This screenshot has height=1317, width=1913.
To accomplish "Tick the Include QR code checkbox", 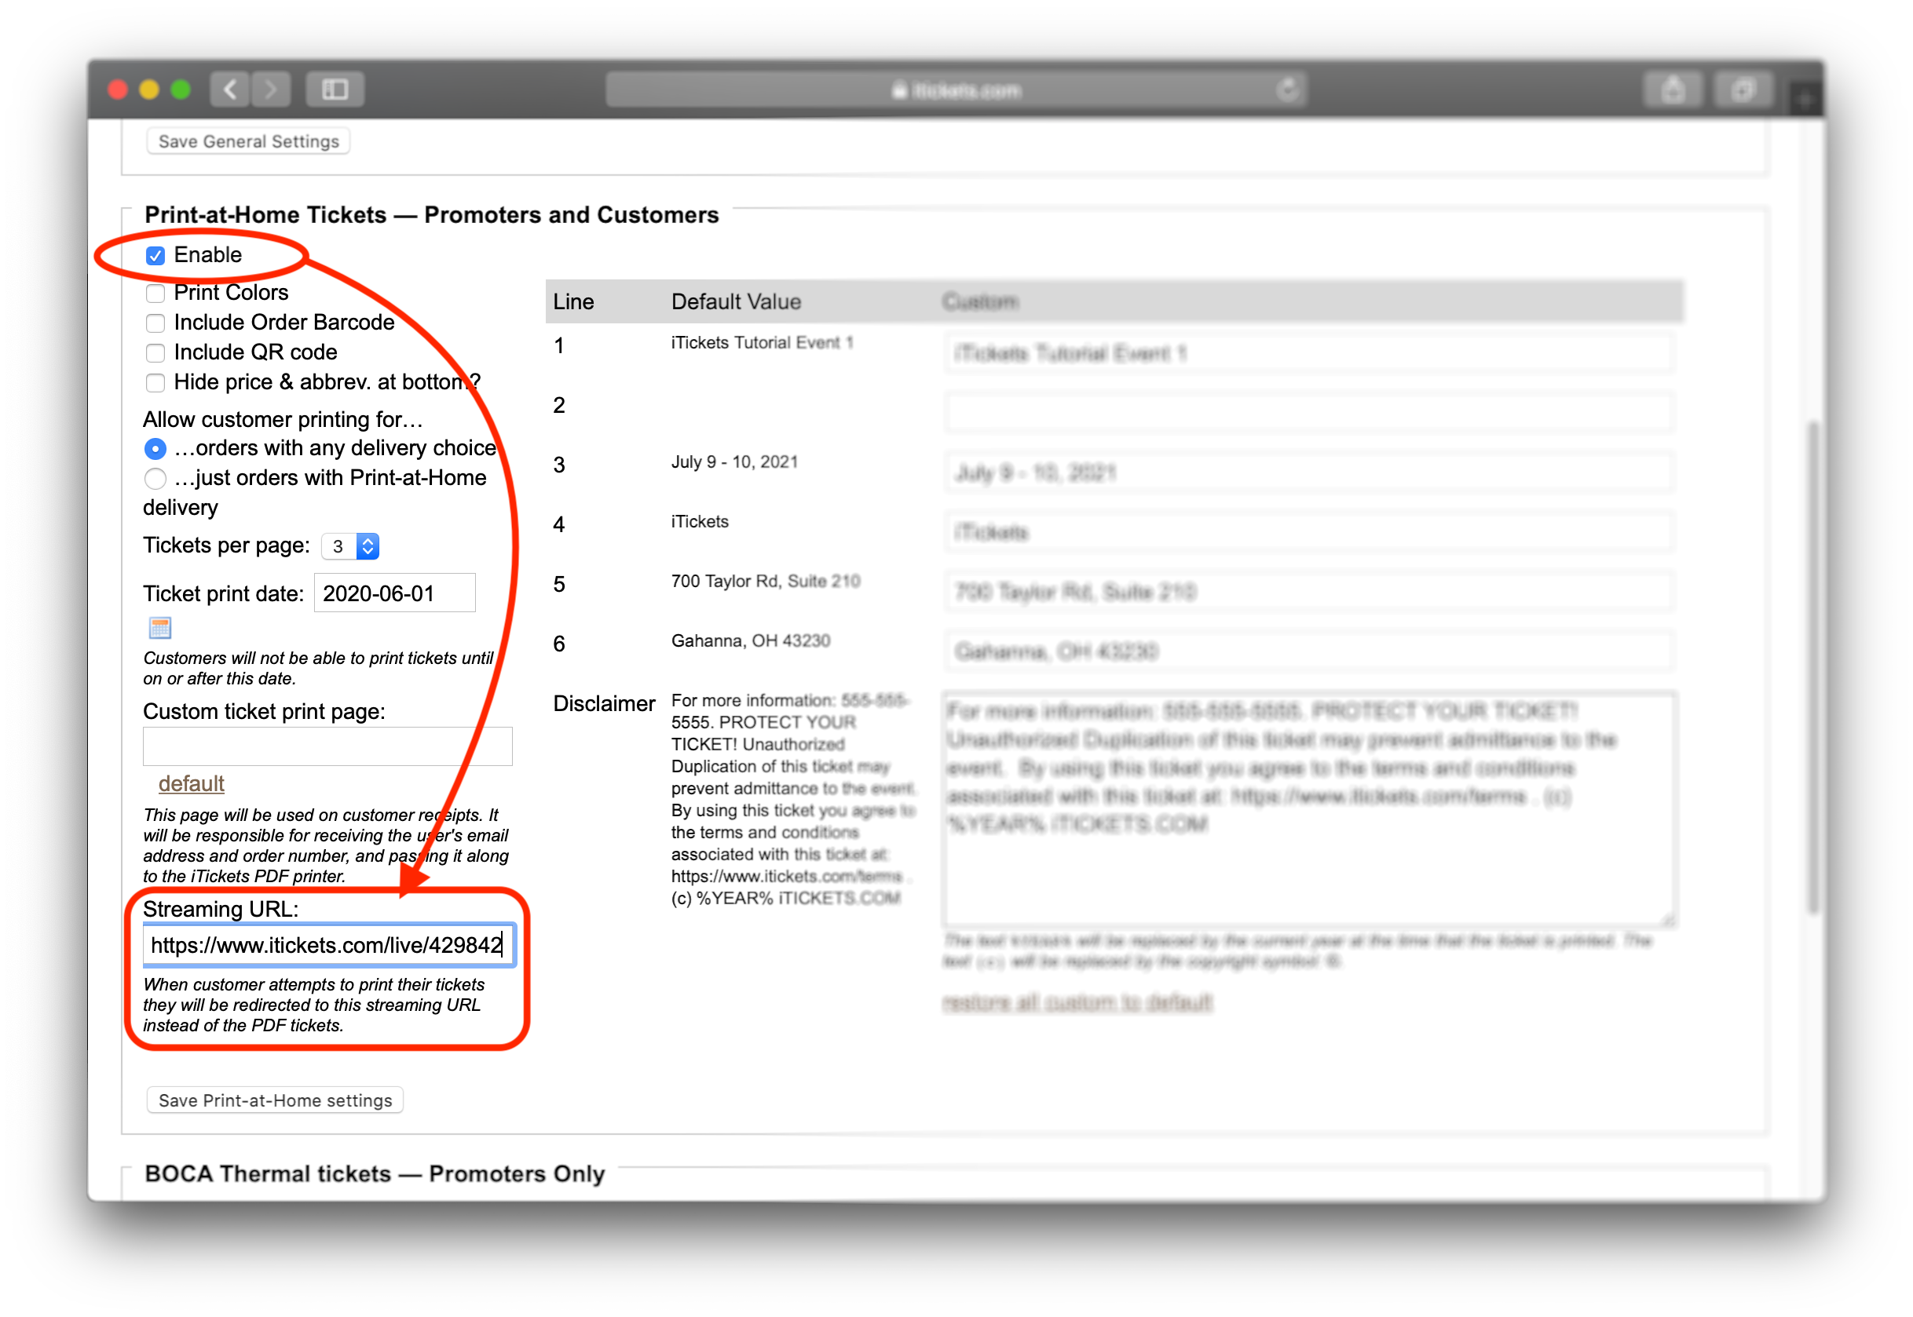I will click(155, 353).
